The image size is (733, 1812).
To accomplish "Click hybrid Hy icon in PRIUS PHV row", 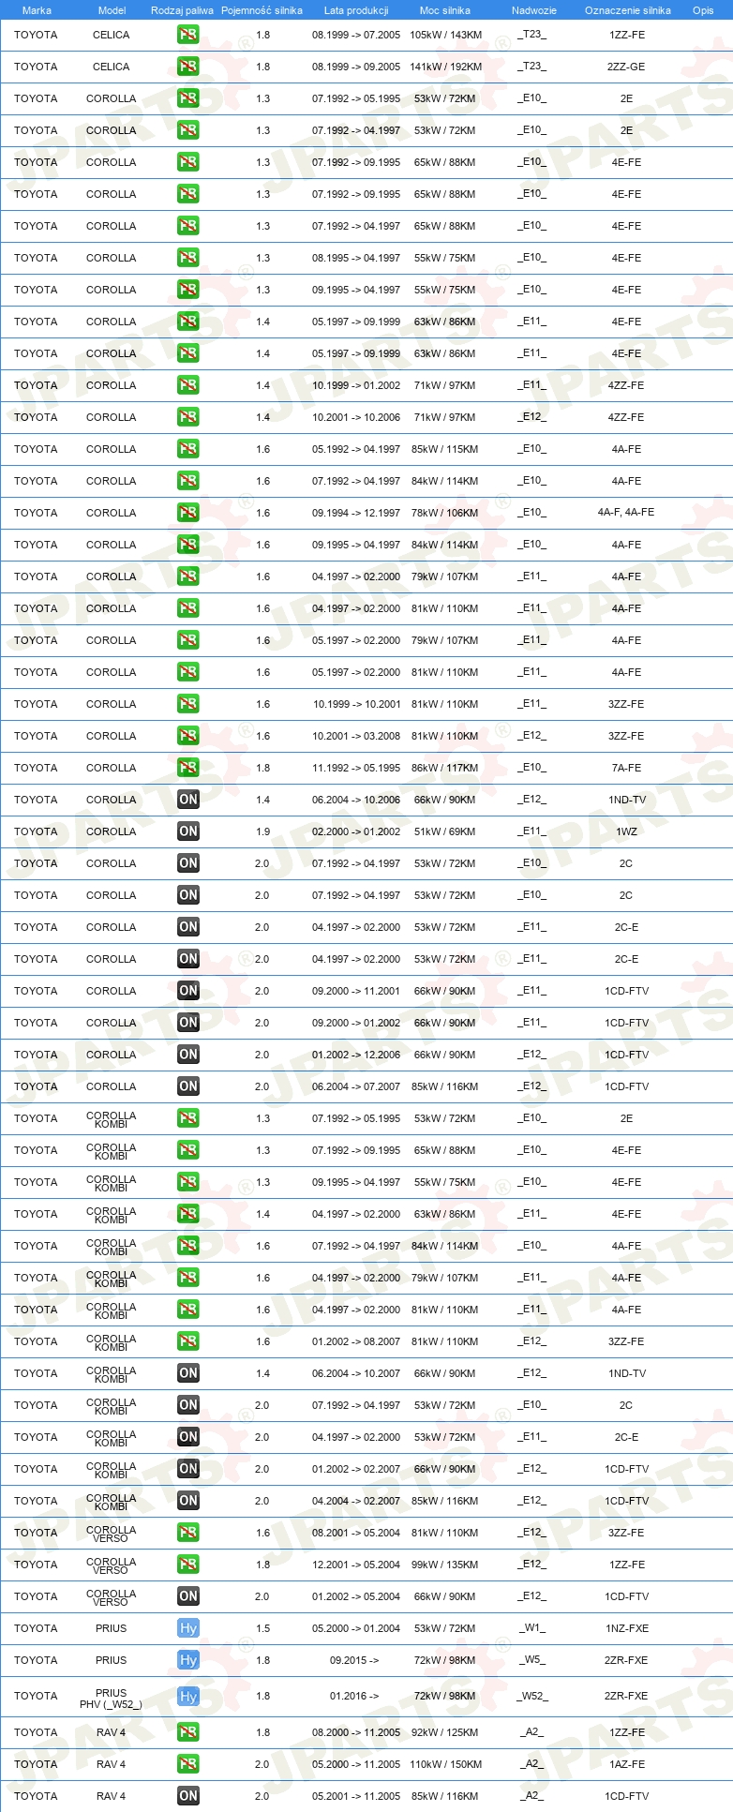I will [188, 1697].
